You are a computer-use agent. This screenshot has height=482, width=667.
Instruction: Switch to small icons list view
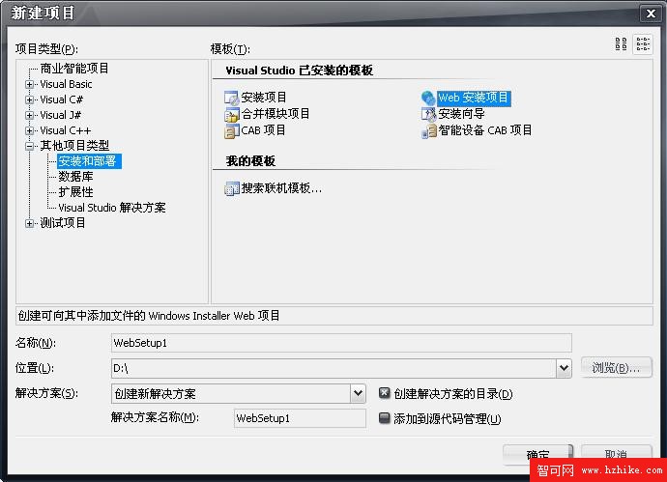643,44
